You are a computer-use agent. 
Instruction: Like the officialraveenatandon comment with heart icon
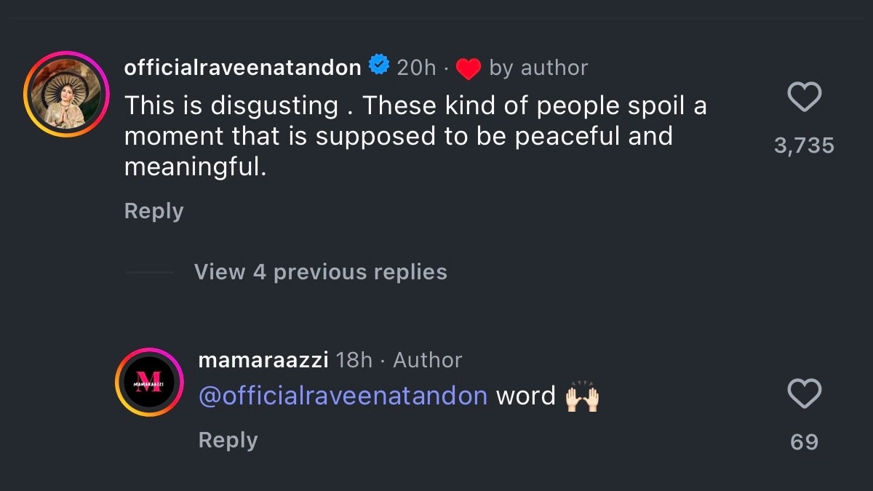click(804, 97)
